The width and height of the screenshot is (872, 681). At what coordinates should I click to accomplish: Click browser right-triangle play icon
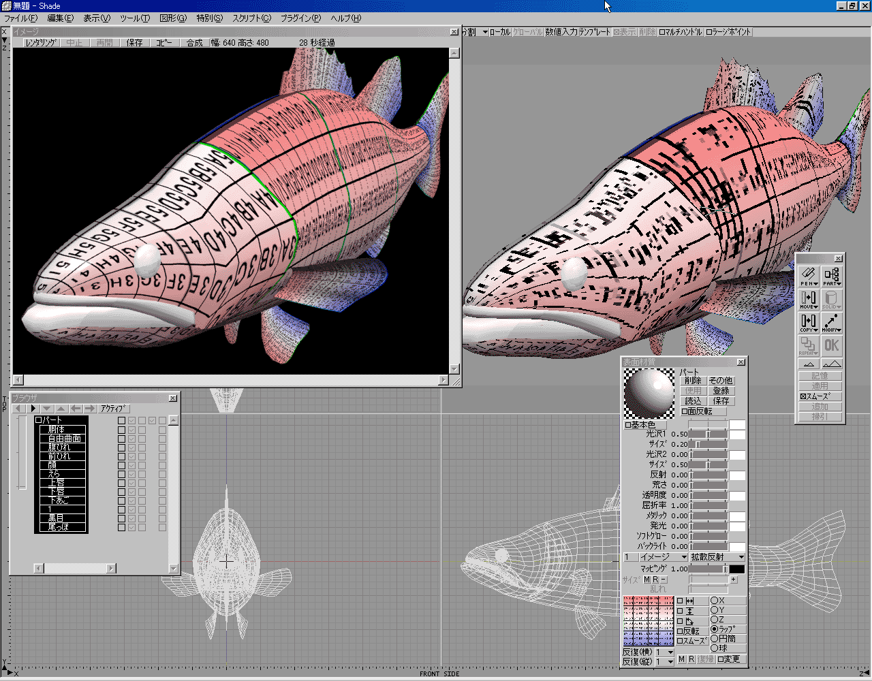tap(33, 409)
